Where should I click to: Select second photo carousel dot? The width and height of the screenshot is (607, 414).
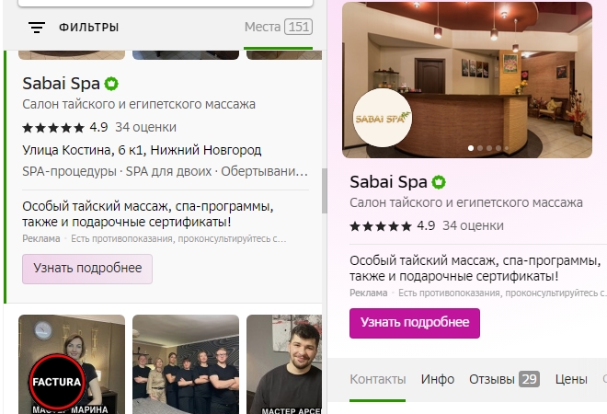click(x=480, y=148)
